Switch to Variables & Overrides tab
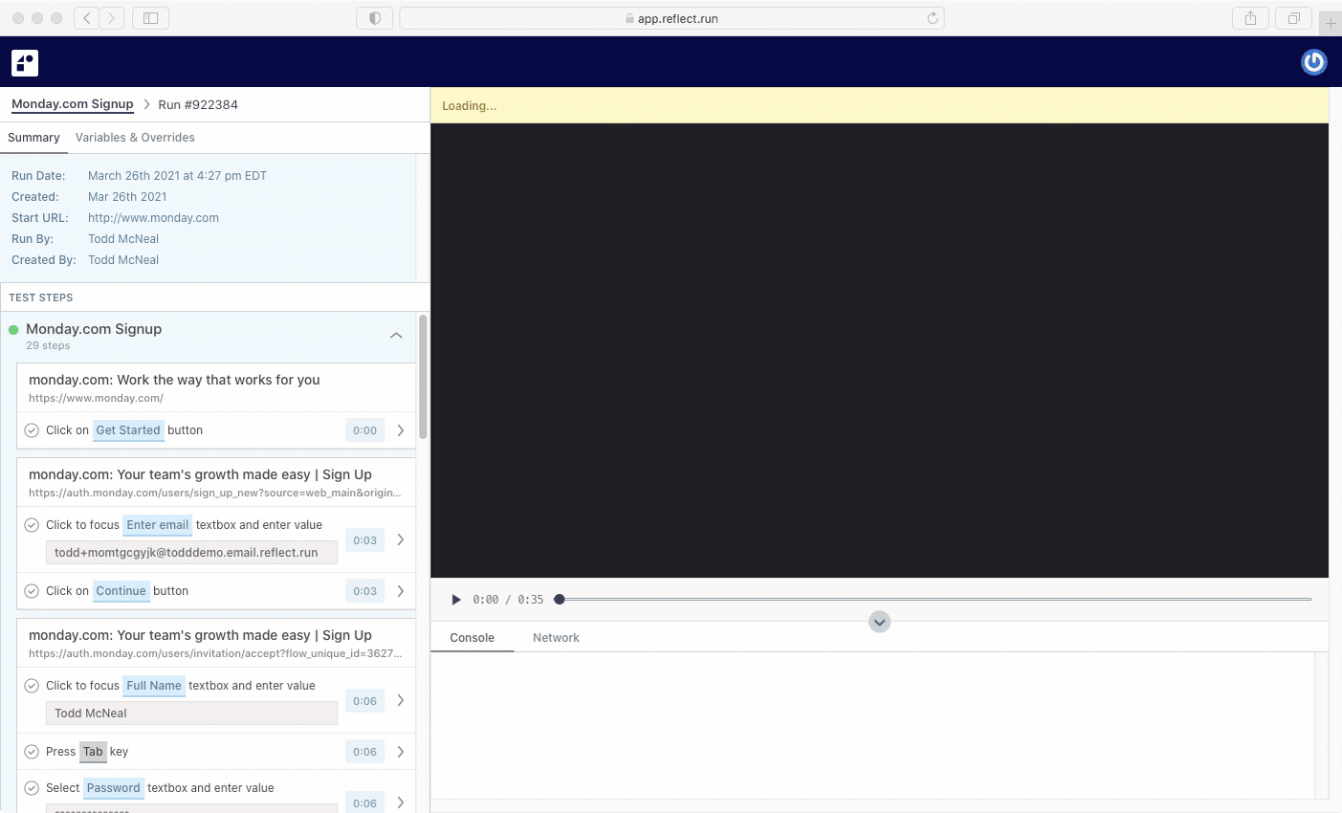This screenshot has width=1342, height=813. (135, 138)
